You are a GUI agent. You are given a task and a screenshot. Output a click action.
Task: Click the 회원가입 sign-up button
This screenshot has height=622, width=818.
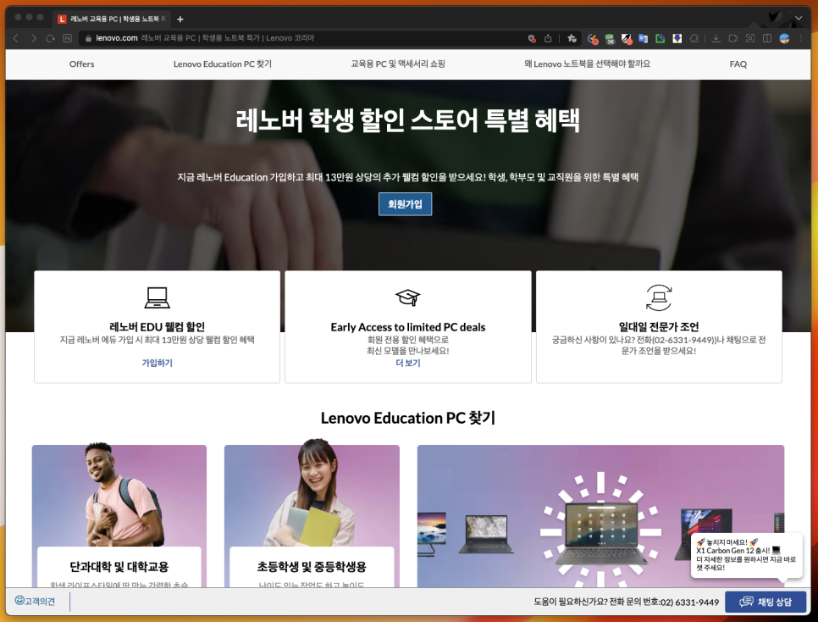(x=405, y=204)
